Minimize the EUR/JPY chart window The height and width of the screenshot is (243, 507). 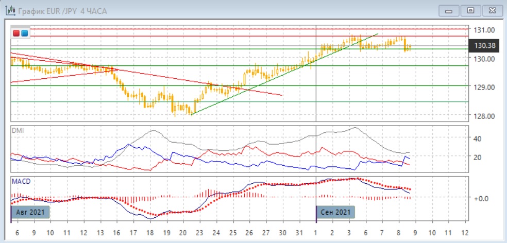pyautogui.click(x=449, y=10)
